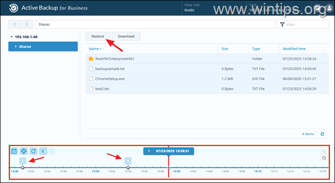Click the 14:10 timeline tick label

tap(258, 171)
